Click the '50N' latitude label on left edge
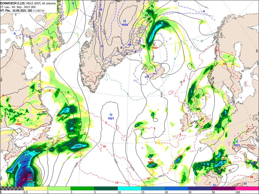This screenshot has width=259, height=194. click(1, 120)
